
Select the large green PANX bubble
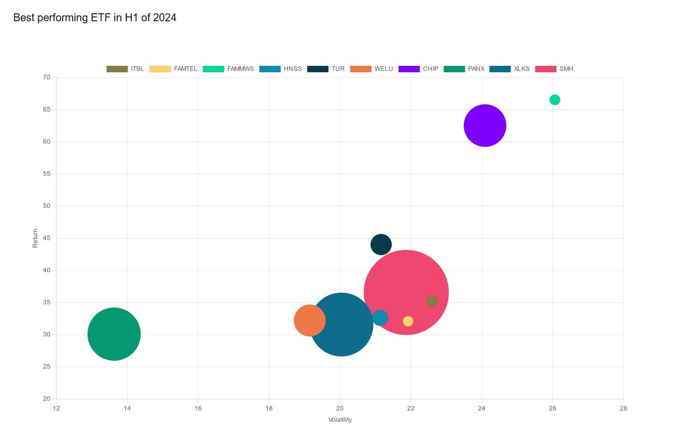coord(114,334)
